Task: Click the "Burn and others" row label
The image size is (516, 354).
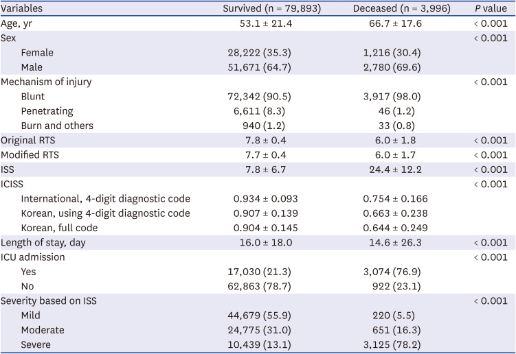Action: (57, 126)
